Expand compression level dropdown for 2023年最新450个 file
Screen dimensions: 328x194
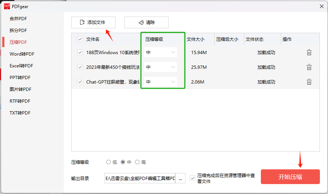pos(160,67)
